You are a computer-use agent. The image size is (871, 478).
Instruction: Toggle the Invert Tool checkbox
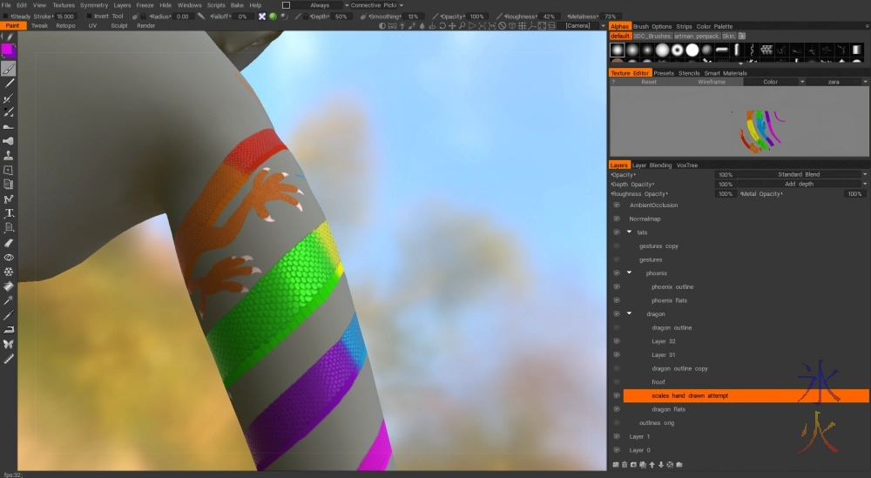coord(88,17)
